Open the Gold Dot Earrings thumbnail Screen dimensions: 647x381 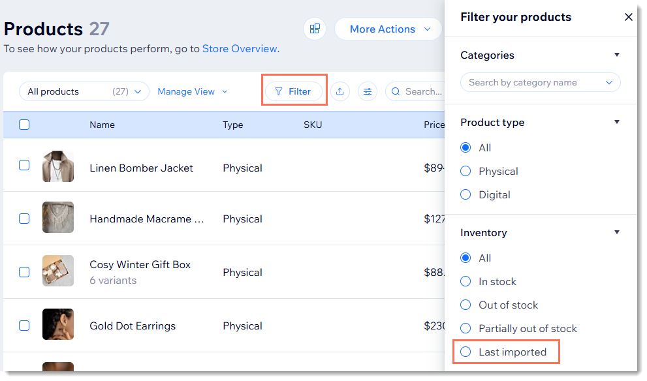tap(58, 324)
